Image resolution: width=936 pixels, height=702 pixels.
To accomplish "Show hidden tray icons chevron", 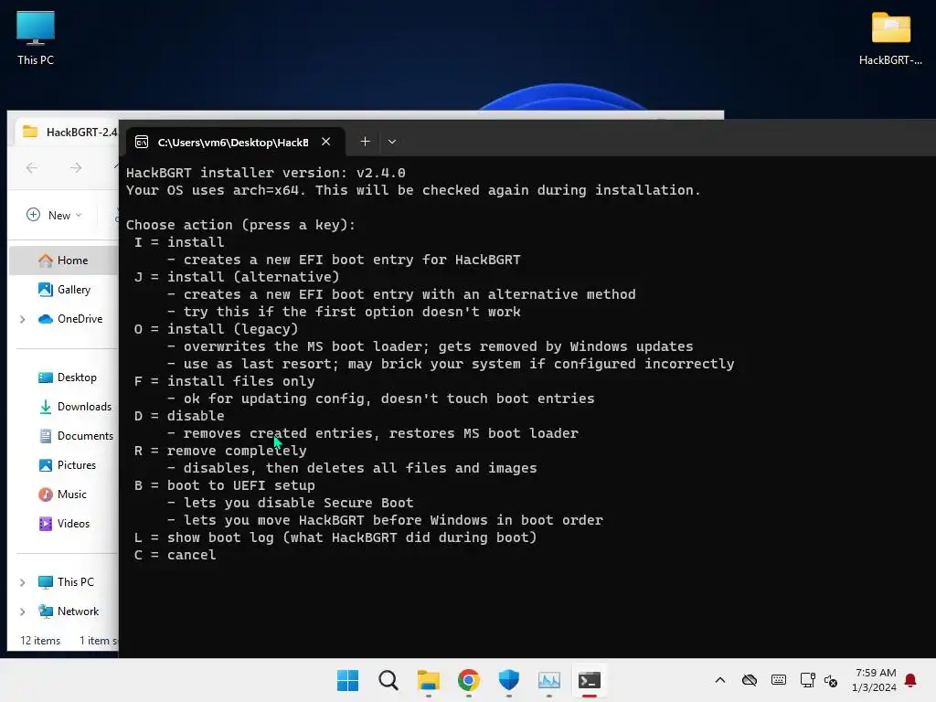I will tap(720, 680).
